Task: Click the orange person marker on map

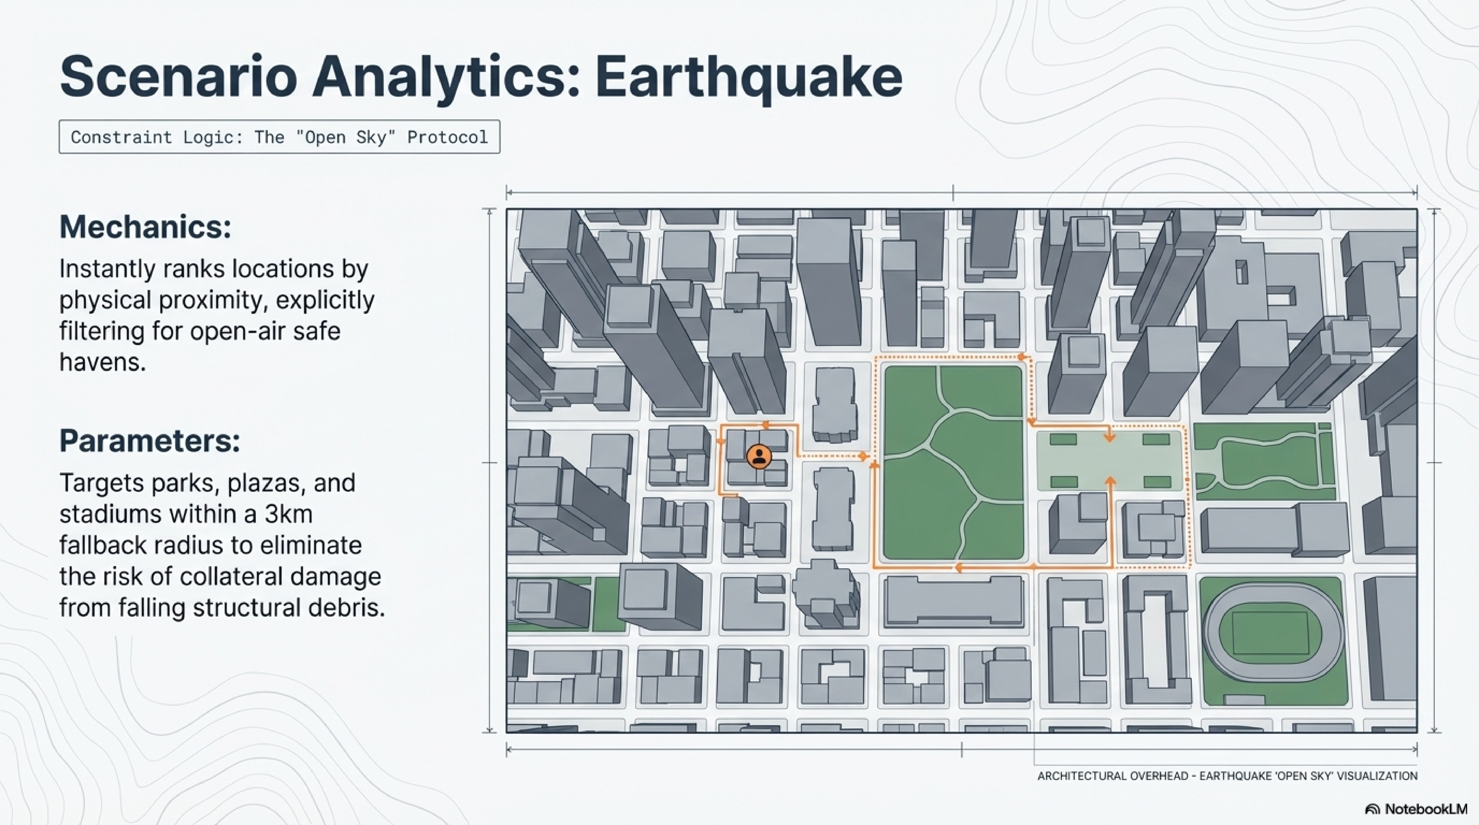Action: pos(759,457)
